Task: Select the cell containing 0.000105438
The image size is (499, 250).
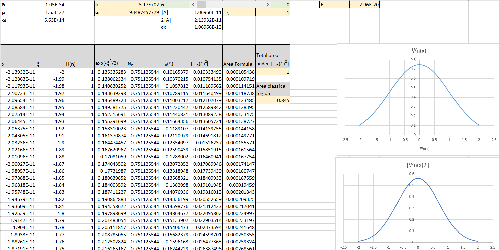Action: pos(239,72)
